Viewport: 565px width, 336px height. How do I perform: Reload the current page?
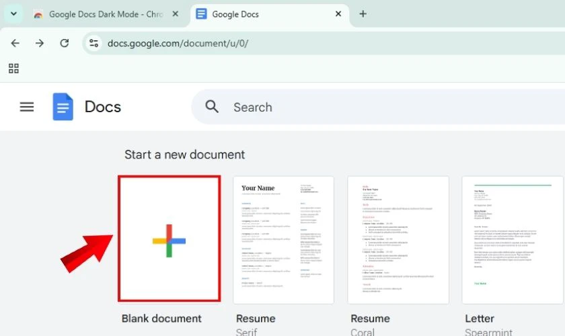click(65, 43)
